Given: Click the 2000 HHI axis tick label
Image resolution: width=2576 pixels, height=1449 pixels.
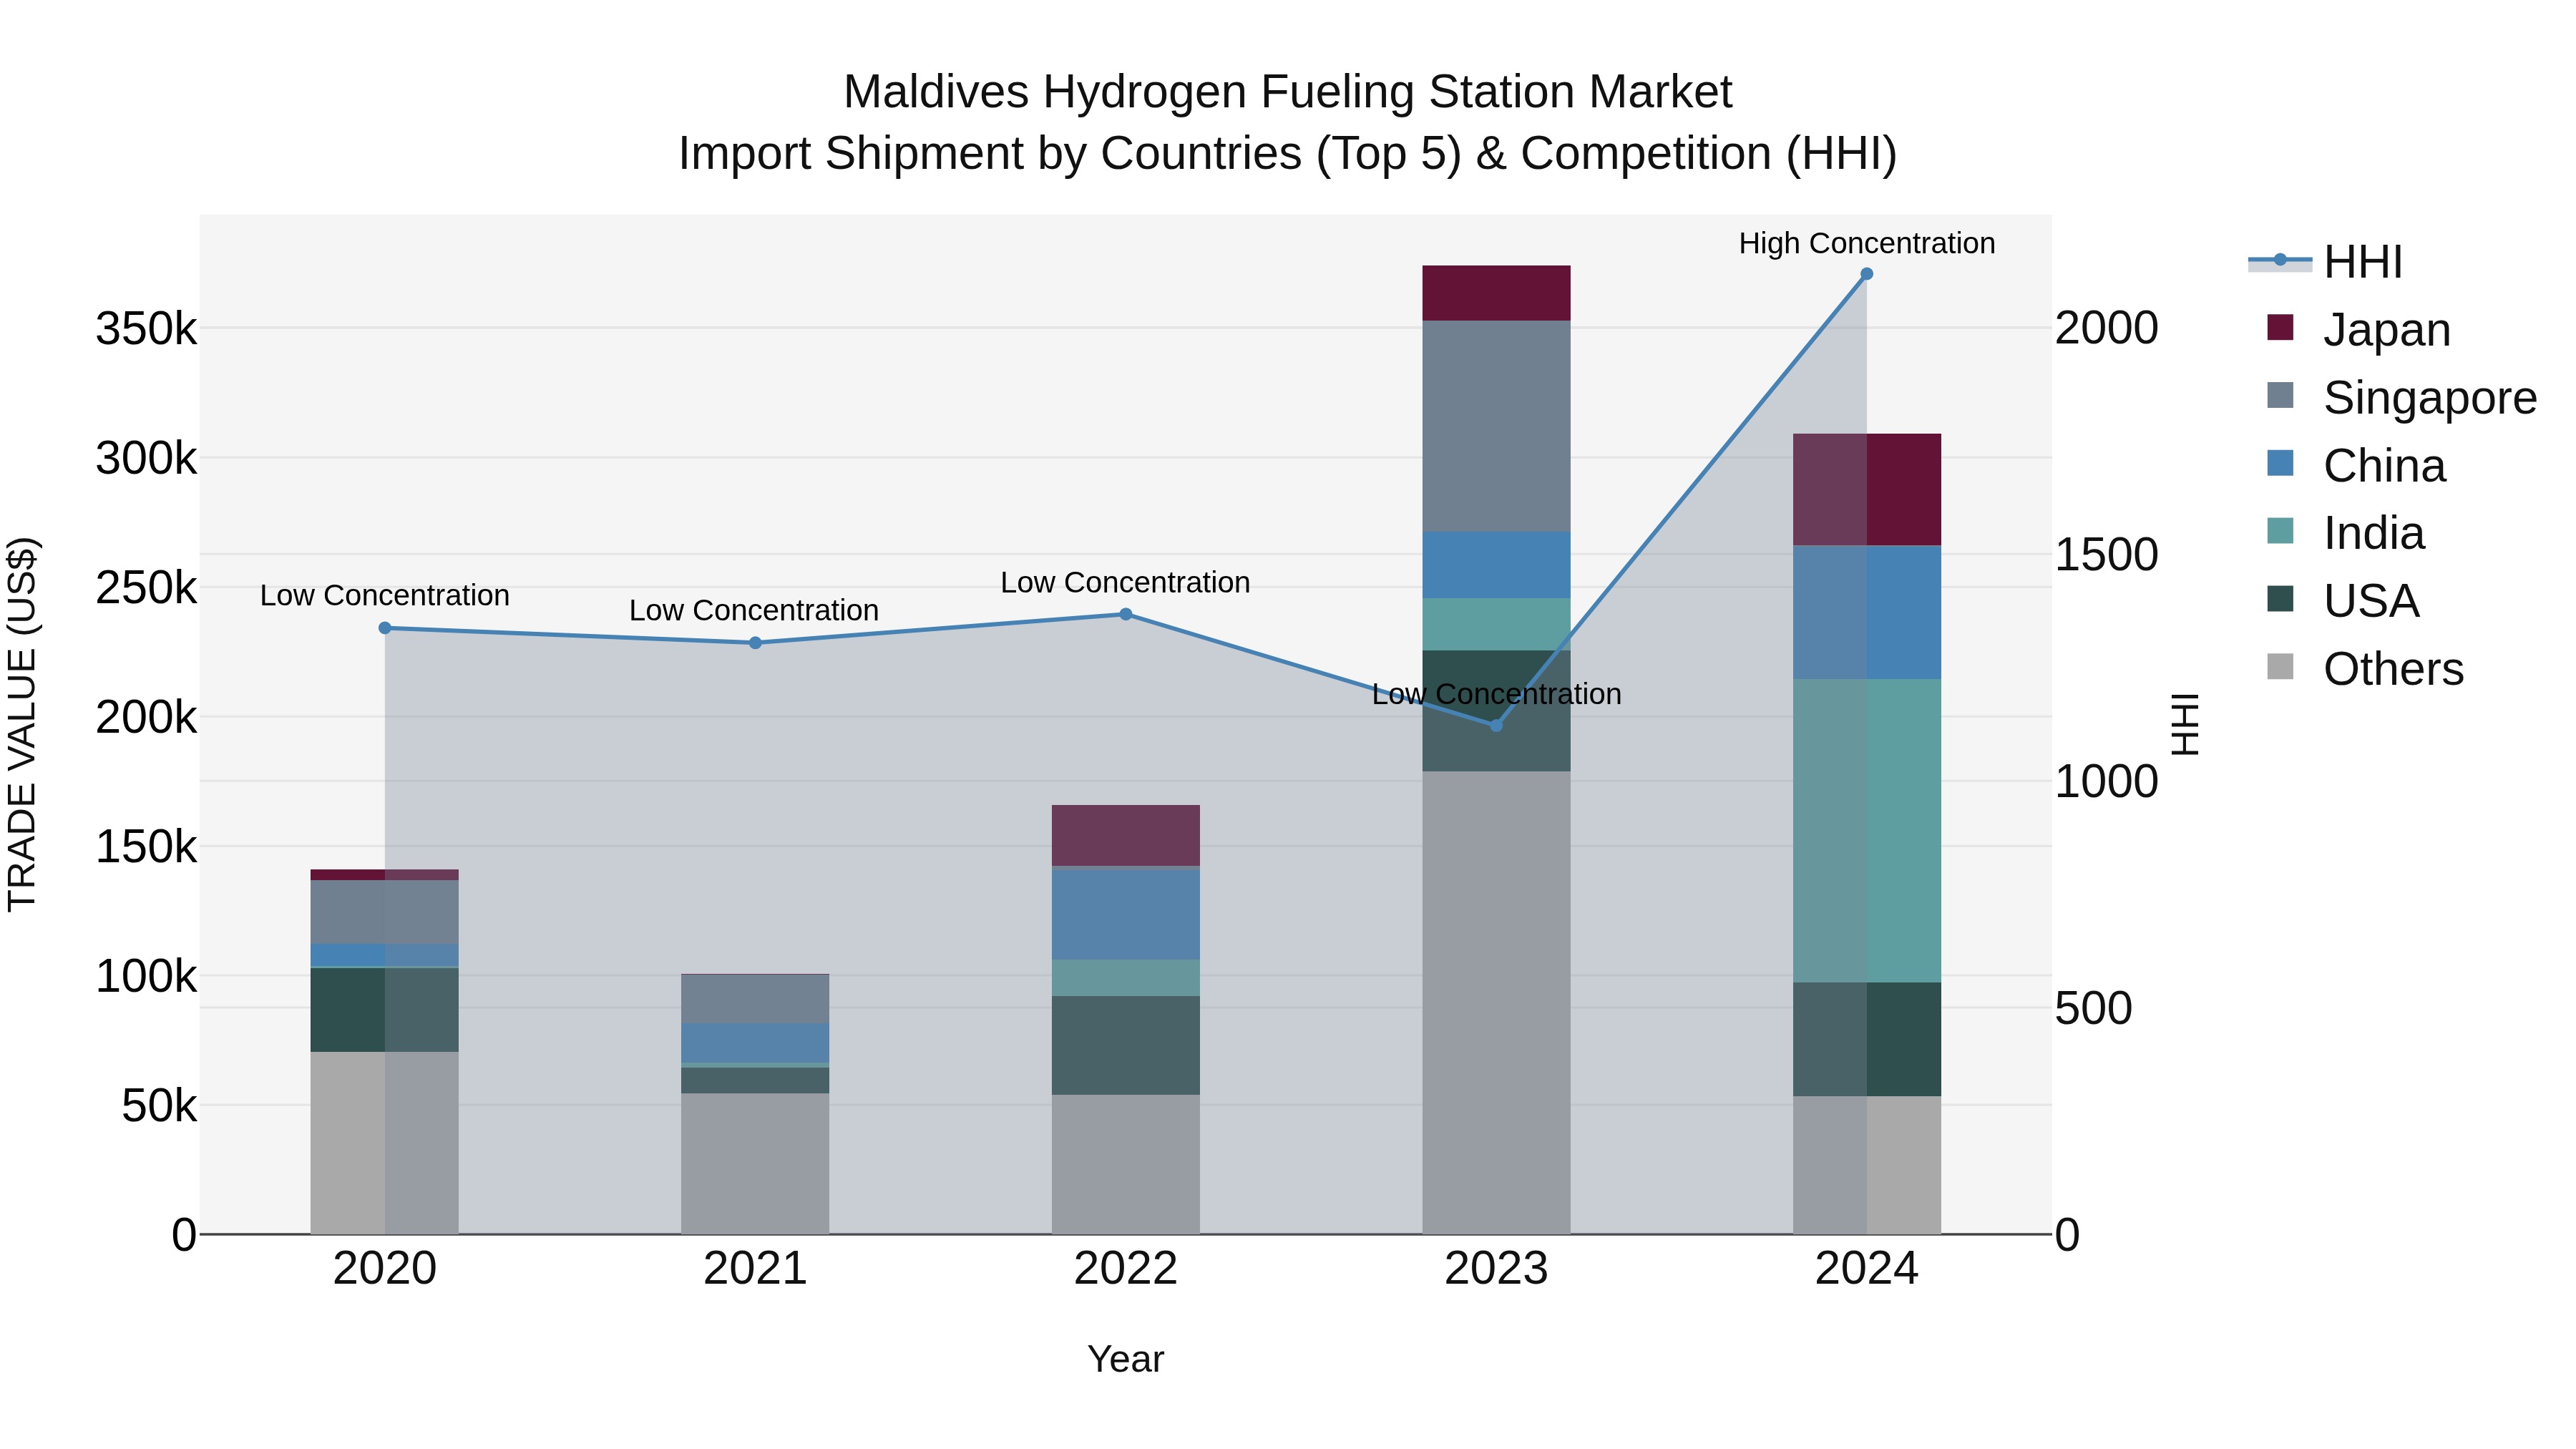Looking at the screenshot, I should [x=2107, y=329].
